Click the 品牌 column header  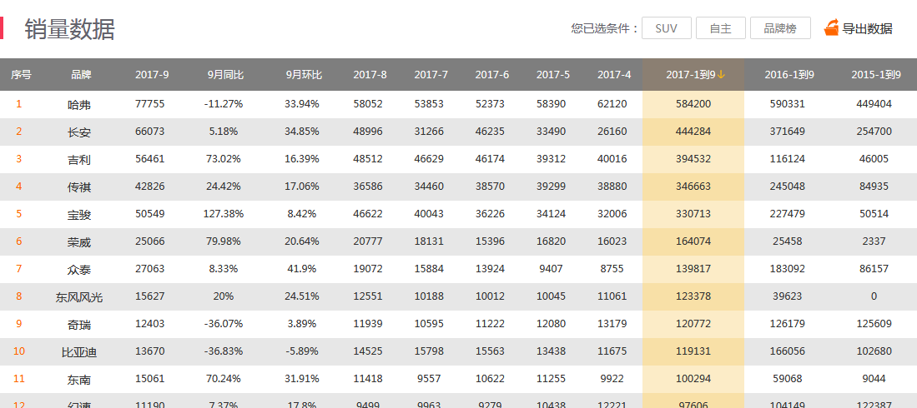coord(81,75)
